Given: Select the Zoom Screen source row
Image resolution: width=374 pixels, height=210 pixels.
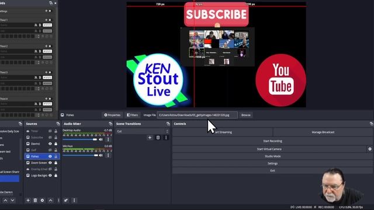Looking at the screenshot, I should [x=42, y=163].
